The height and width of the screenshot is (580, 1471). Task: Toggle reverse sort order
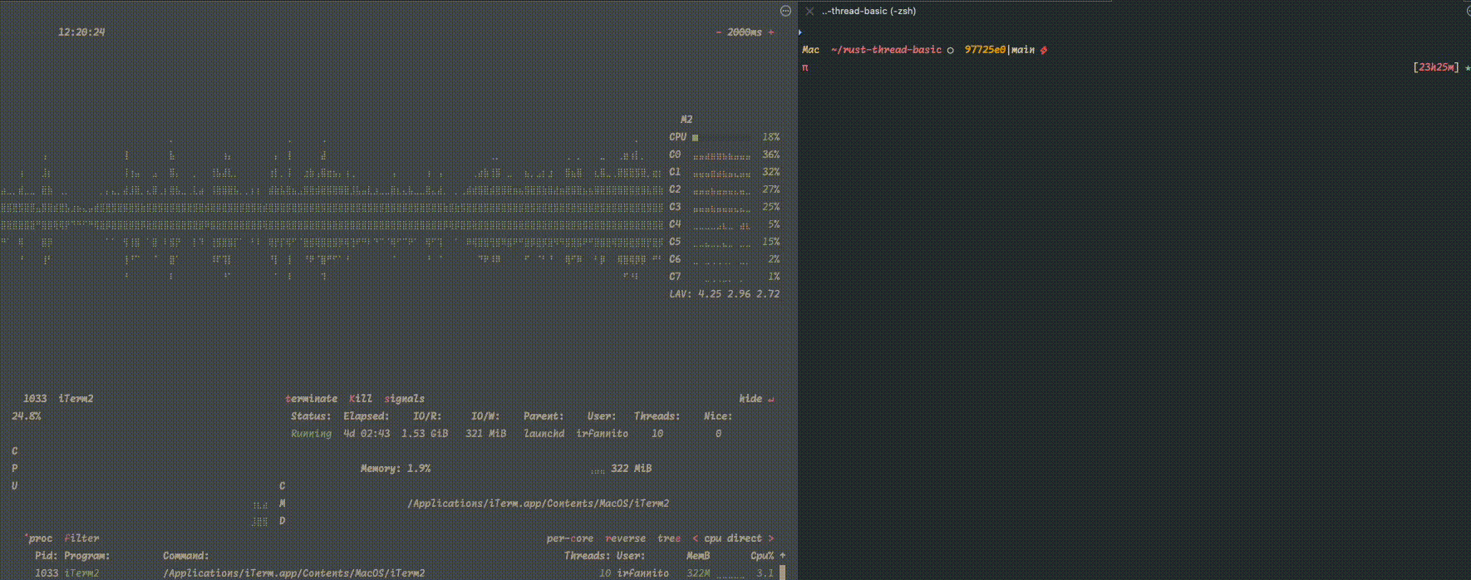tap(625, 538)
